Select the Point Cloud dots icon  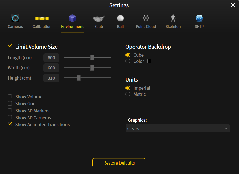tap(146, 18)
